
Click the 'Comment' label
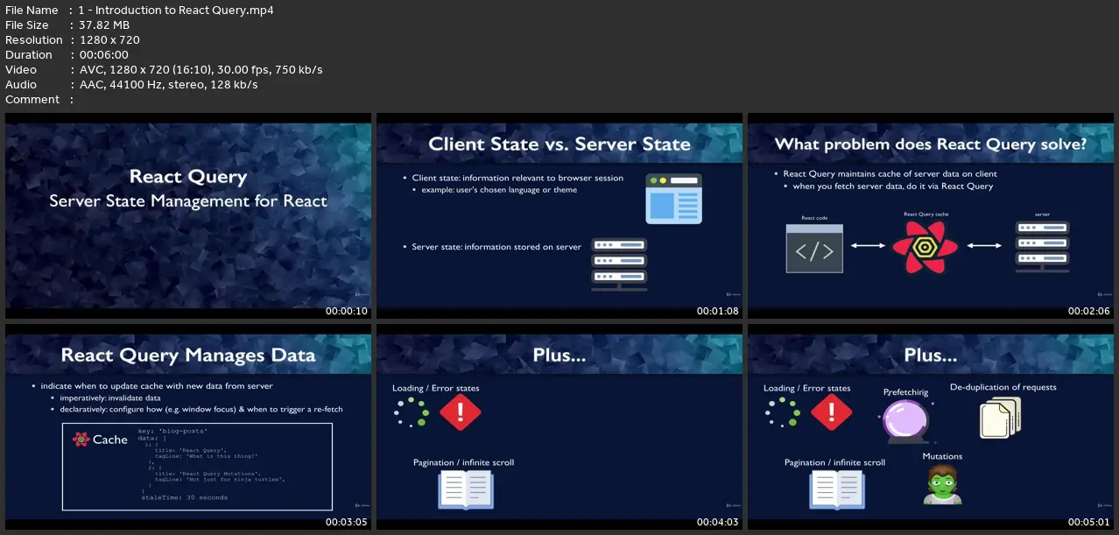pos(32,100)
